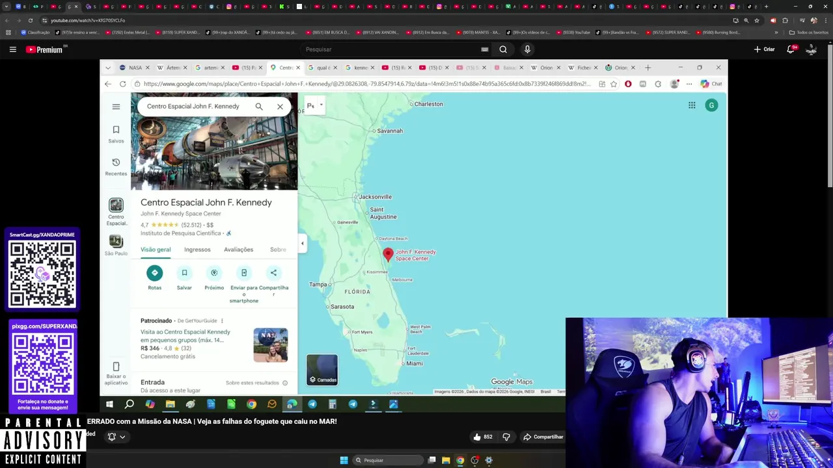Open Google apps grid in Maps
This screenshot has width=833, height=468.
pos(692,105)
